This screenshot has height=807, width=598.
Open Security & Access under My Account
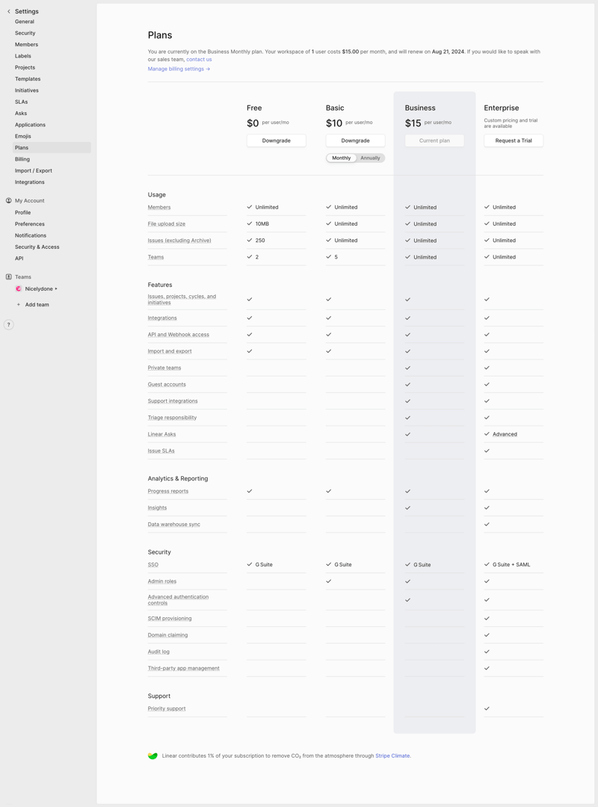(x=35, y=247)
